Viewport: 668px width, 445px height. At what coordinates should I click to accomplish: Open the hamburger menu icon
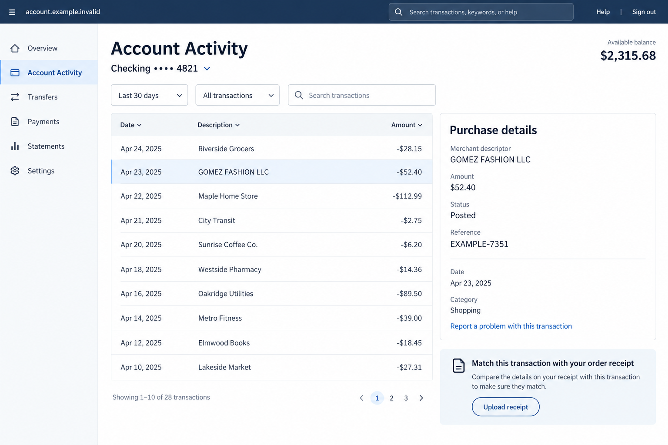point(12,12)
